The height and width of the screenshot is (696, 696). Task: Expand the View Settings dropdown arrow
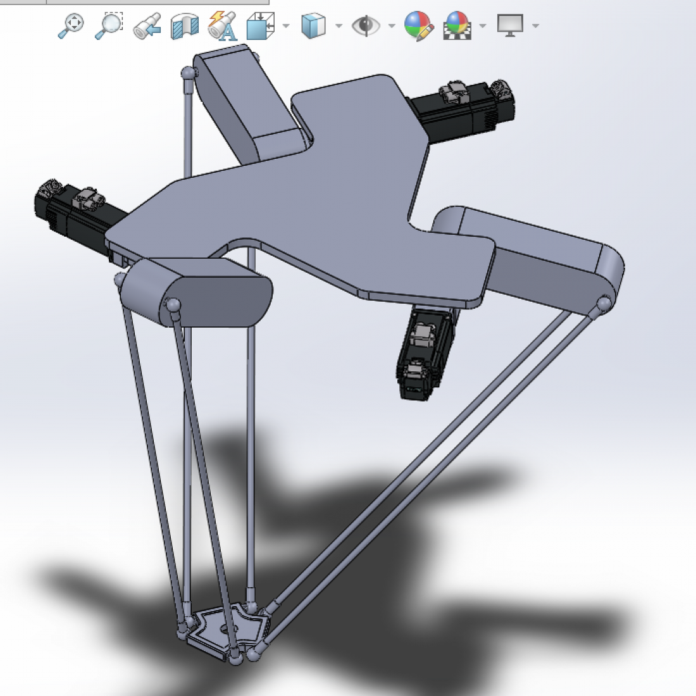coord(535,27)
